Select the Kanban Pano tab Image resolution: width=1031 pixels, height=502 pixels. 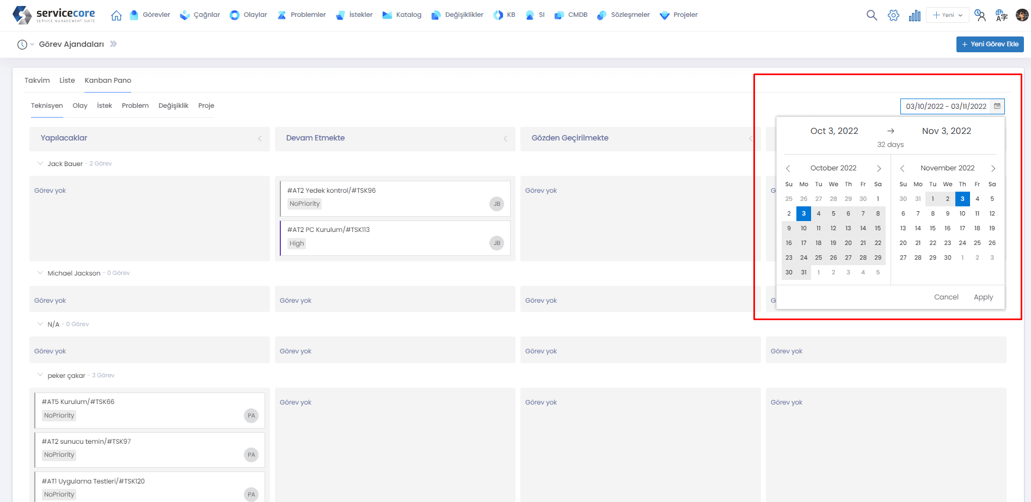point(108,80)
